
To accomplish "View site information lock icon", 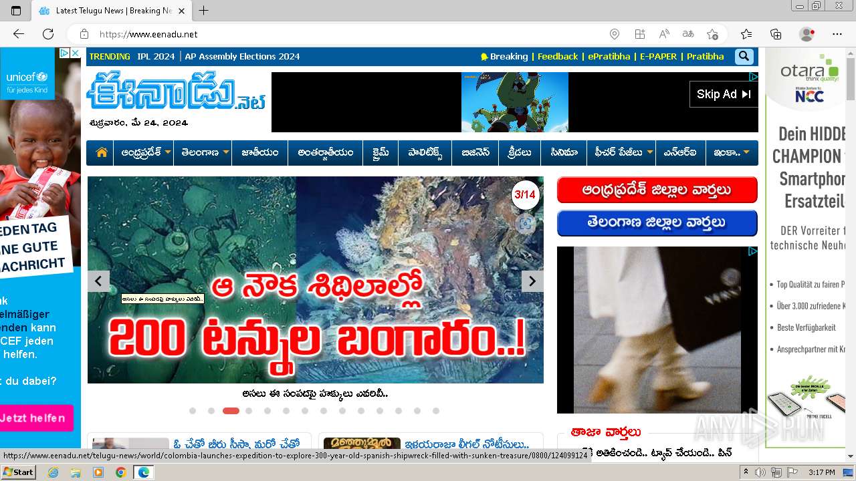I will [84, 34].
